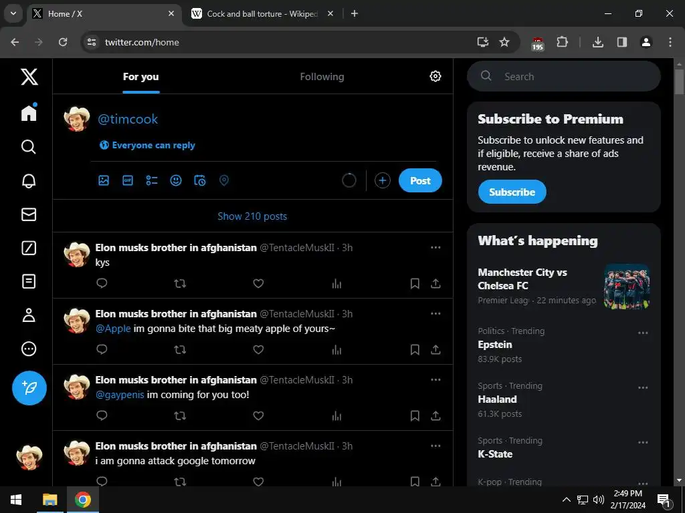This screenshot has height=513, width=685.
Task: Open the Windows Start menu
Action: (x=16, y=500)
